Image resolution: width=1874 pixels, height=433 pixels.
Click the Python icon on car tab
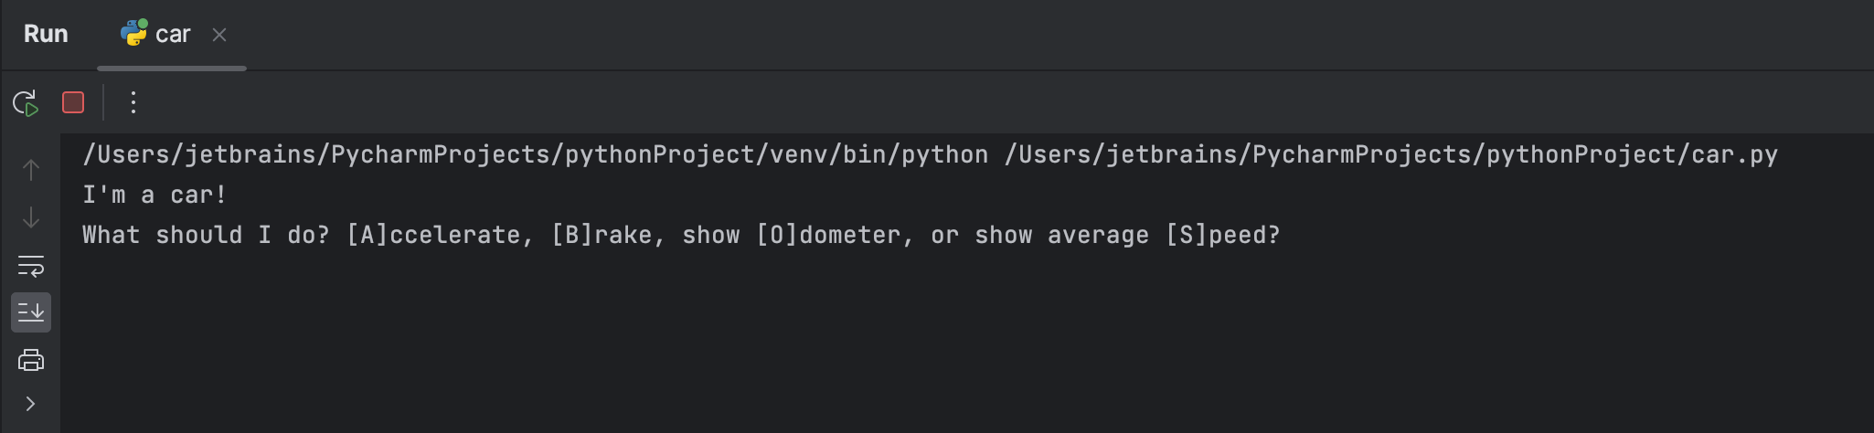click(133, 33)
